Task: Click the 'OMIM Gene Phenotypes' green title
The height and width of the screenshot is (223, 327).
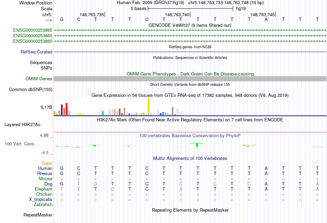Action: (x=190, y=74)
